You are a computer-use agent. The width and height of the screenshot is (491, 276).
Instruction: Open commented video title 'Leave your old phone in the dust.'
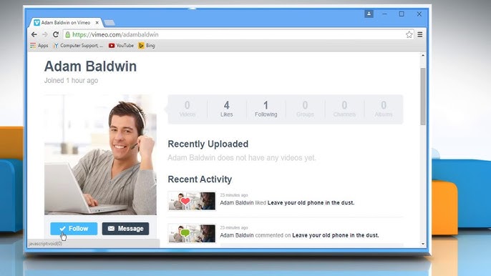tap(336, 235)
